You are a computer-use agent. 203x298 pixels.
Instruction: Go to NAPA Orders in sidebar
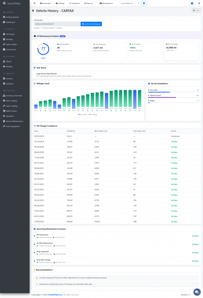[x=11, y=111]
